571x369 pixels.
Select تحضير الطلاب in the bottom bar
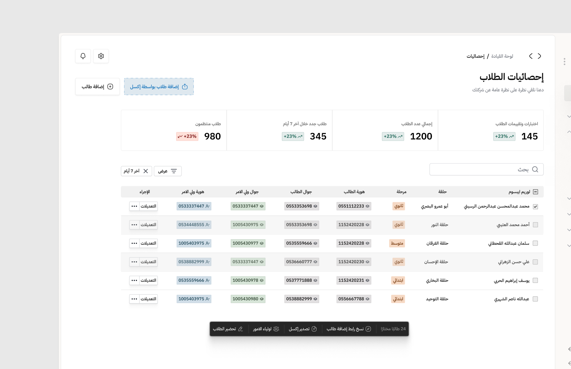(228, 329)
